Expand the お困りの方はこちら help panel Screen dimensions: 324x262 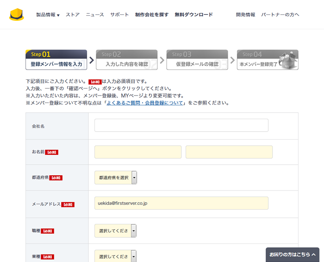293,255
